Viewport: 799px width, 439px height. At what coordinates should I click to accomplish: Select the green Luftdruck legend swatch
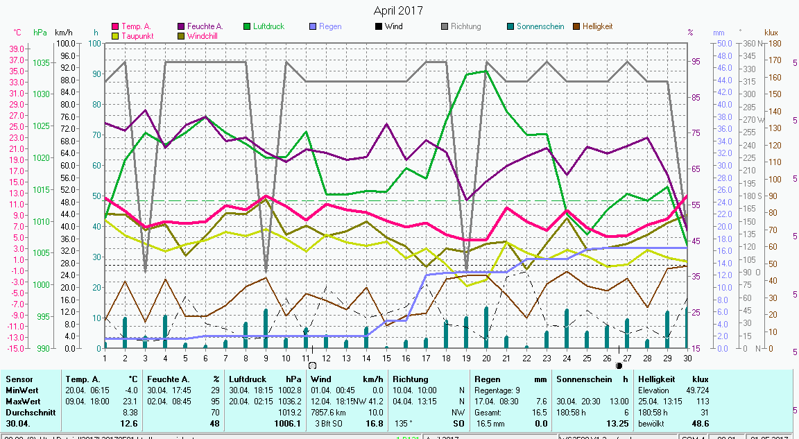click(x=247, y=27)
